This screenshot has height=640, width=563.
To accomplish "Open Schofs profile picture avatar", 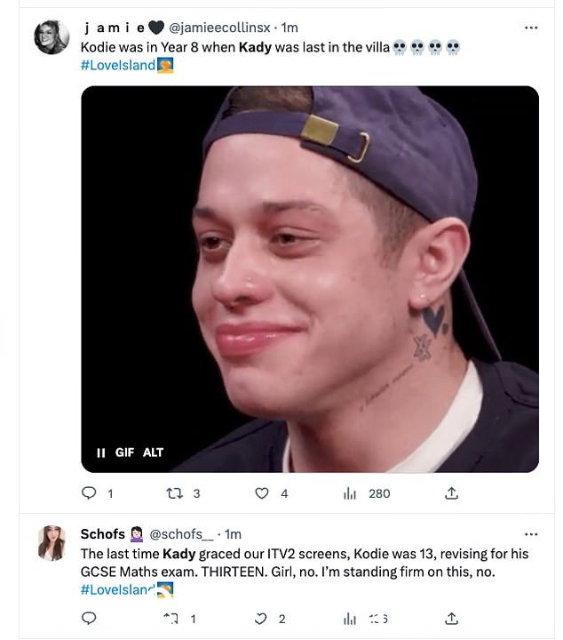I will (x=52, y=543).
